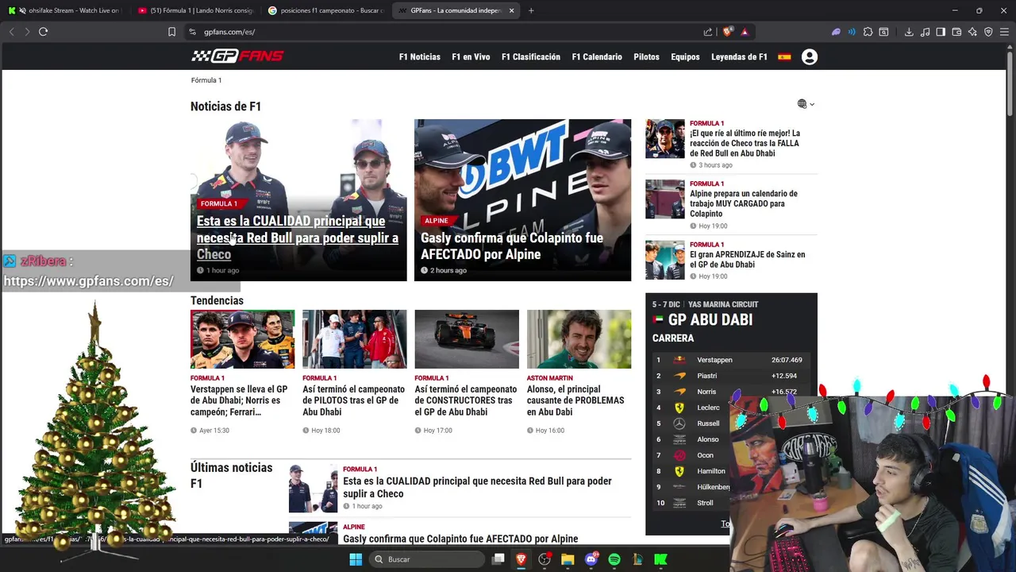Close the GPFans browser tab
Viewport: 1016px width, 572px height.
(511, 10)
